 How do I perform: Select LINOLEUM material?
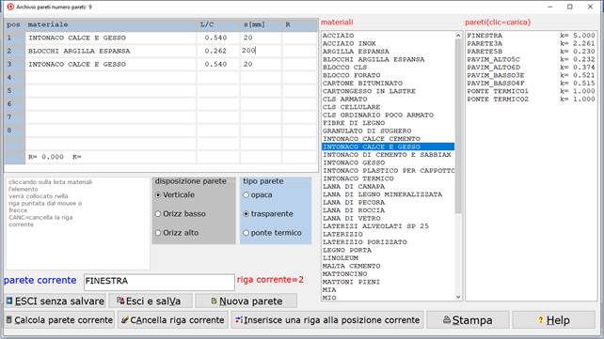click(388, 258)
